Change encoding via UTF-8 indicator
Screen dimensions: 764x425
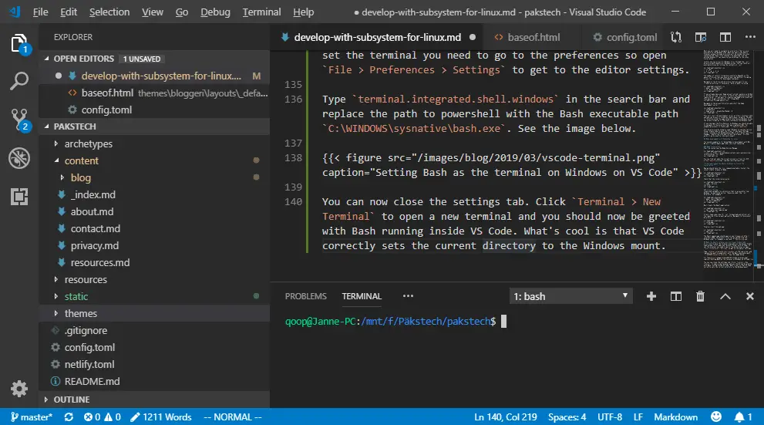pos(610,417)
